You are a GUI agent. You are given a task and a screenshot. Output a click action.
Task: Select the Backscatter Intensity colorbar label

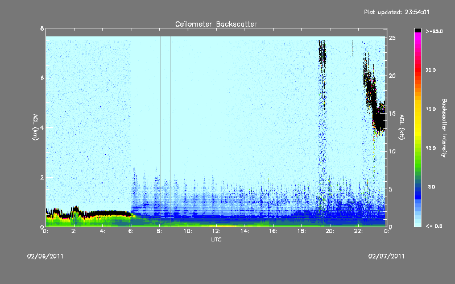(x=444, y=128)
